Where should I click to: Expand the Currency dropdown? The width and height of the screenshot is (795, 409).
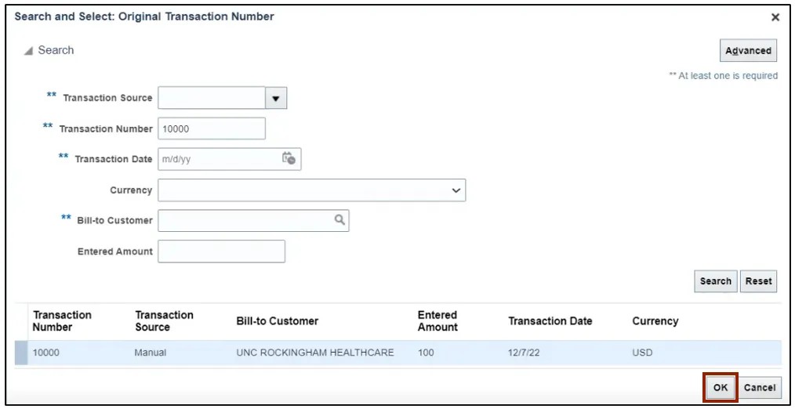456,190
